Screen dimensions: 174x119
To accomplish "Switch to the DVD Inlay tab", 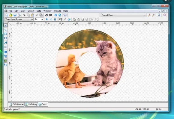I will point(31,105).
